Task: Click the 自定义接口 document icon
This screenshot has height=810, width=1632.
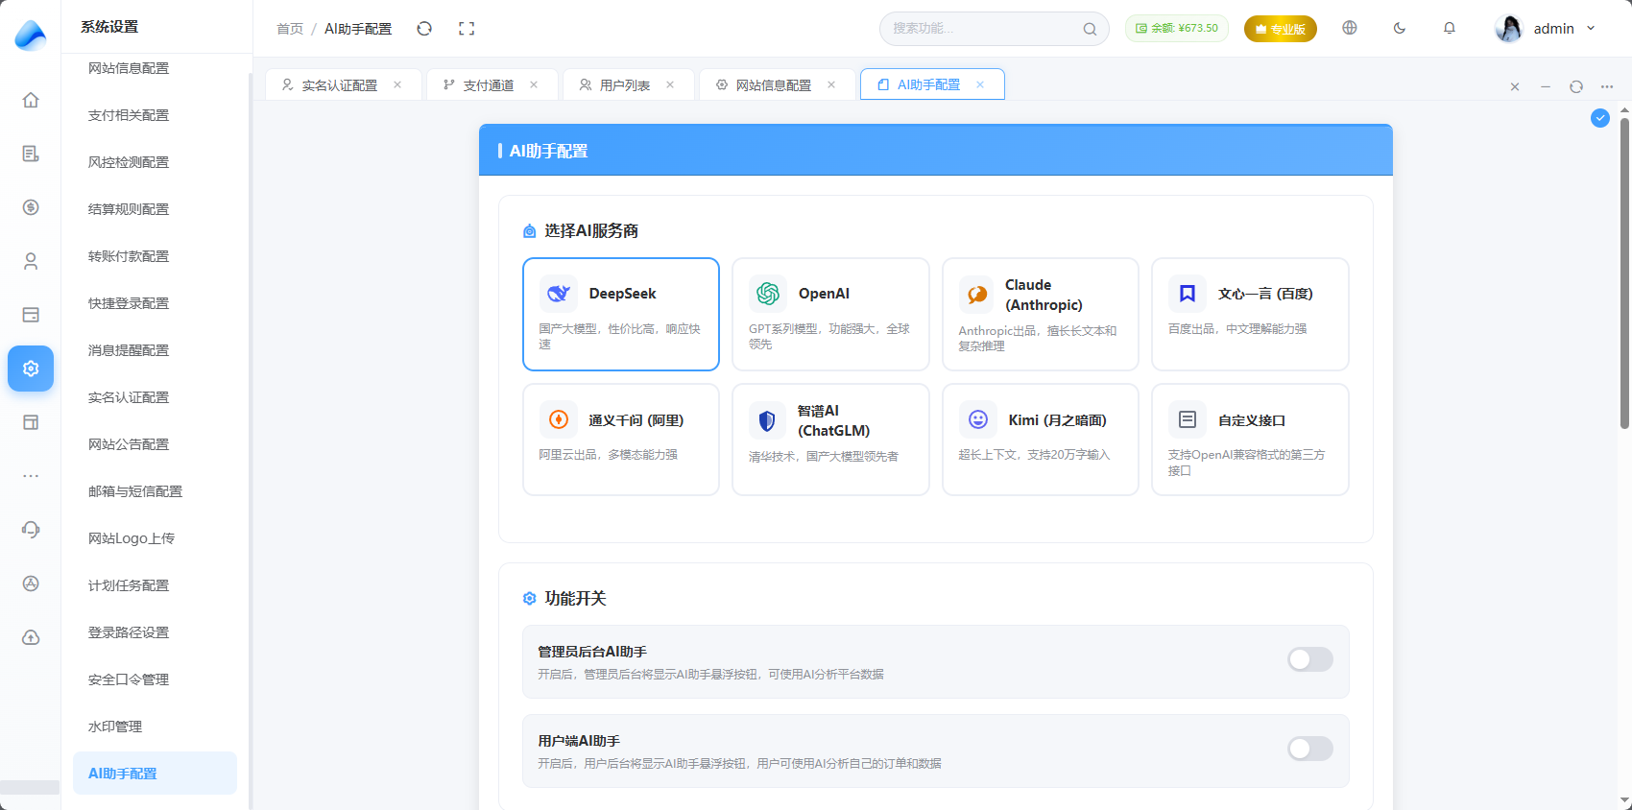Action: point(1188,419)
